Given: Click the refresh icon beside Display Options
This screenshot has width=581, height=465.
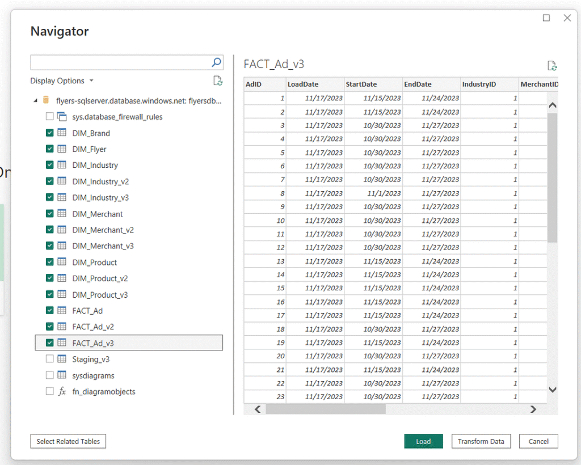Looking at the screenshot, I should [218, 81].
